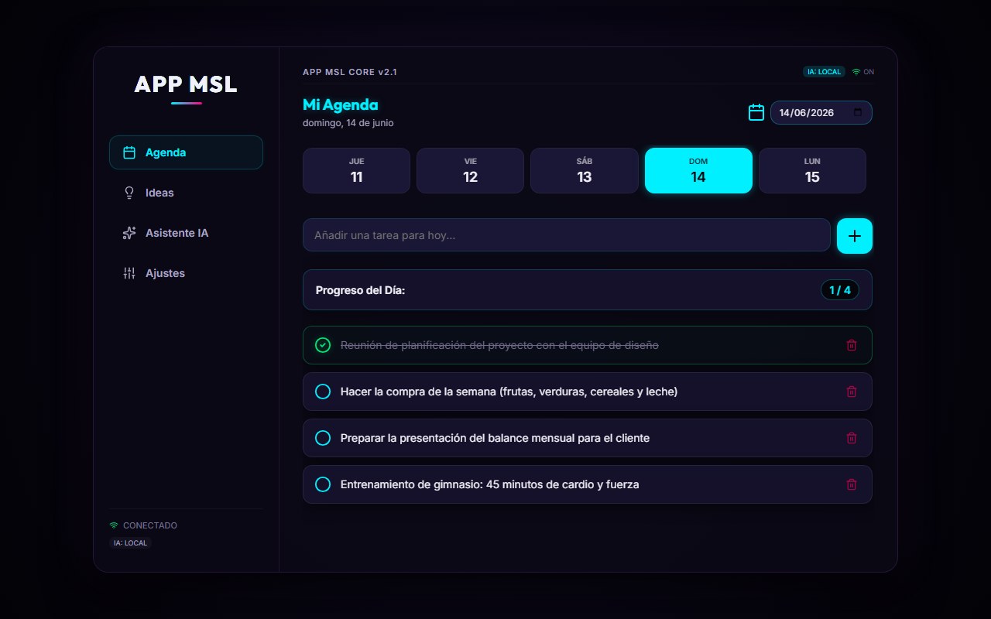This screenshot has height=619, width=991.
Task: Mark 'Preparar la presentación' task complete
Action: [x=323, y=438]
